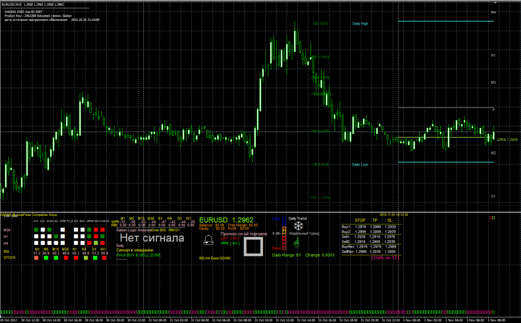This screenshot has height=323, width=521.
Task: Click the M30 STOCH red indicator square
Action: tap(96, 230)
